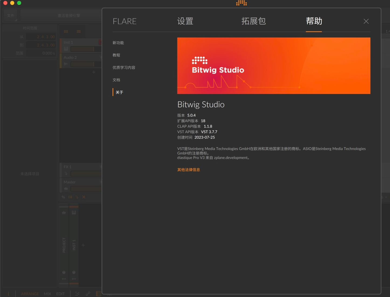
Task: Click the link nodes icon in bottom toolbar
Action: click(88, 293)
